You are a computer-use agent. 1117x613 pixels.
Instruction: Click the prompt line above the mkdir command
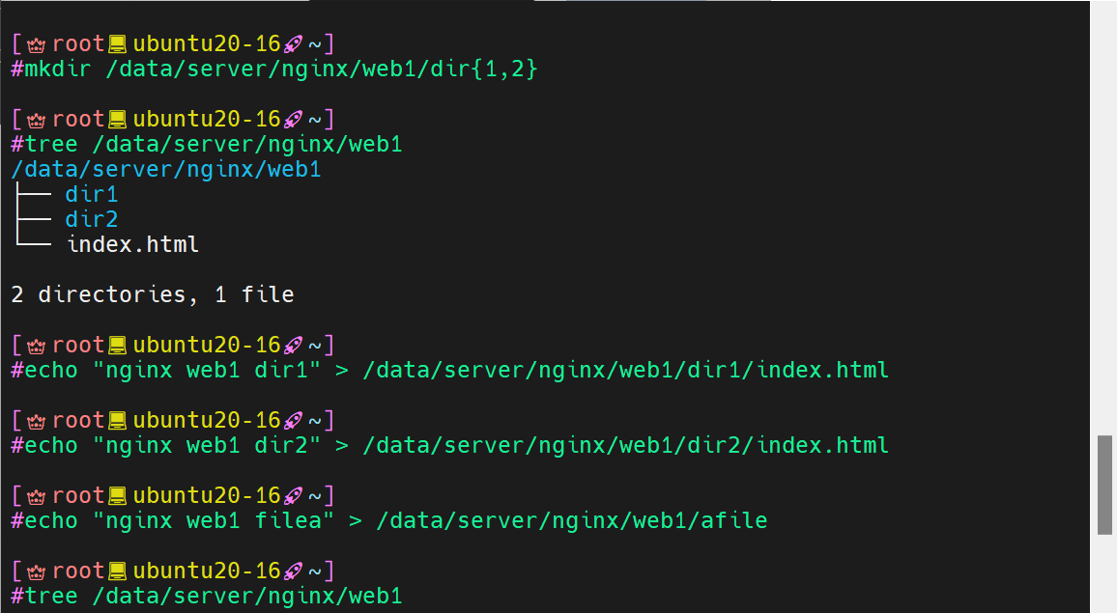173,44
